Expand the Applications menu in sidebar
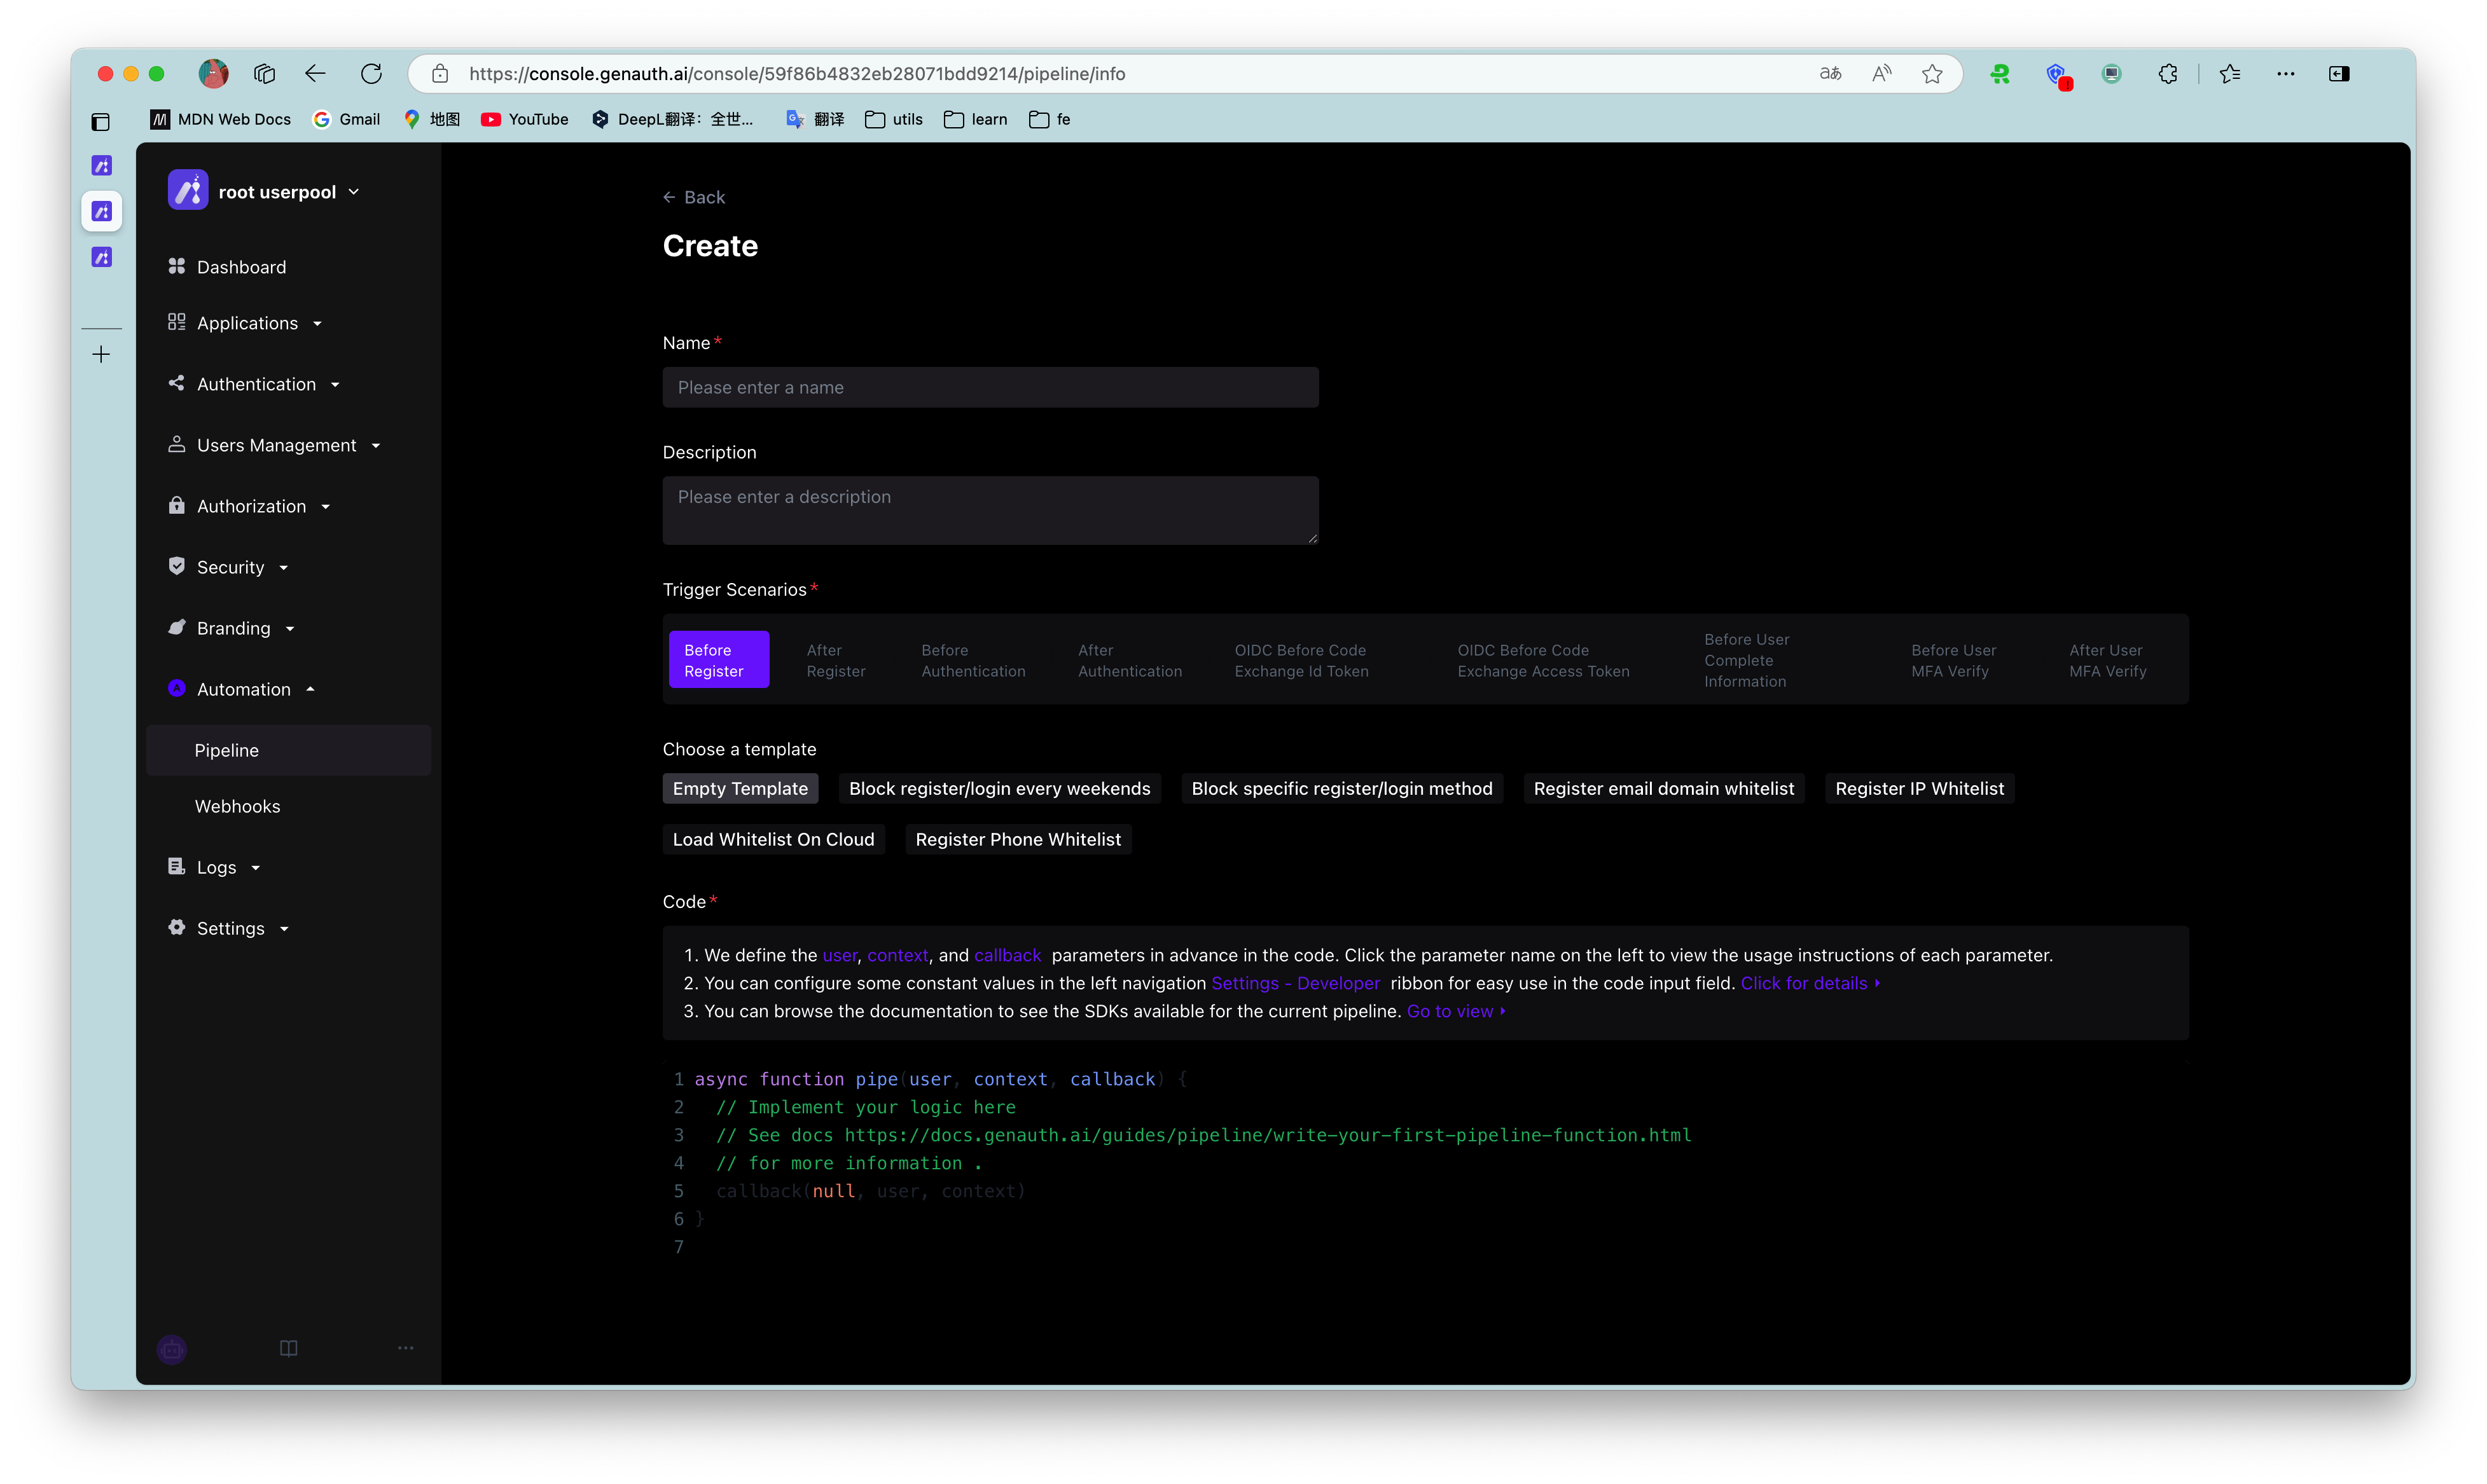The image size is (2487, 1484). pyautogui.click(x=247, y=323)
